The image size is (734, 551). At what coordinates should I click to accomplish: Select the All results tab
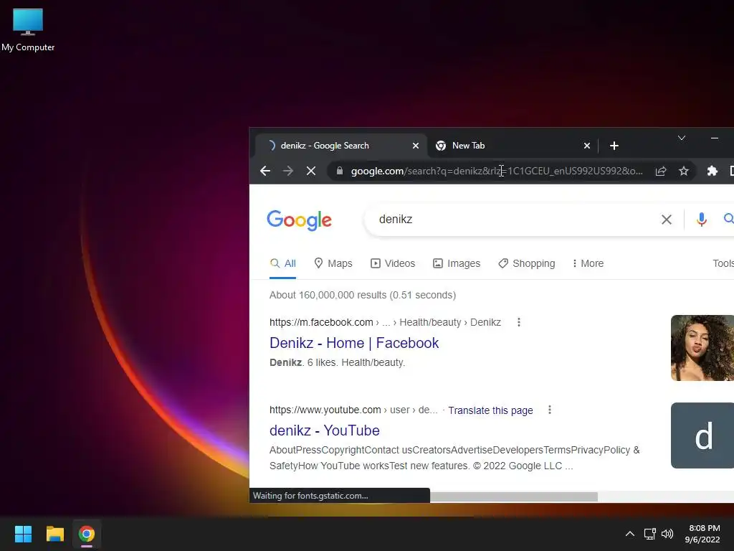(x=283, y=263)
